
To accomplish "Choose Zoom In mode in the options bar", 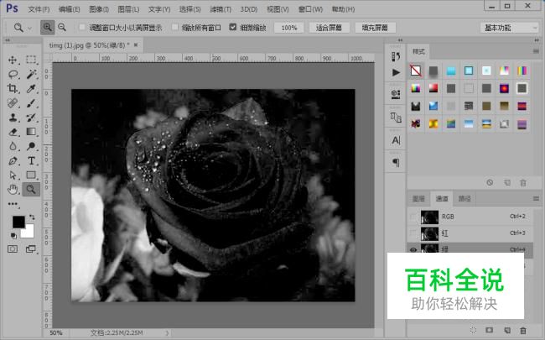I will coord(47,27).
